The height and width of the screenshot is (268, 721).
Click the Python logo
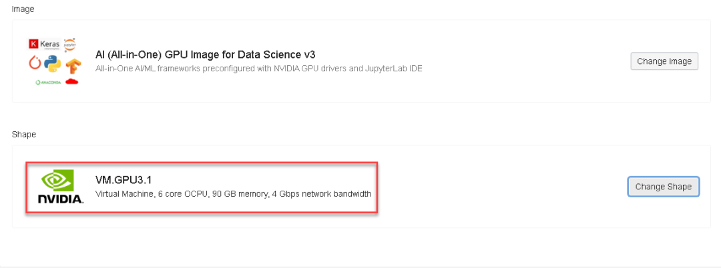[53, 65]
